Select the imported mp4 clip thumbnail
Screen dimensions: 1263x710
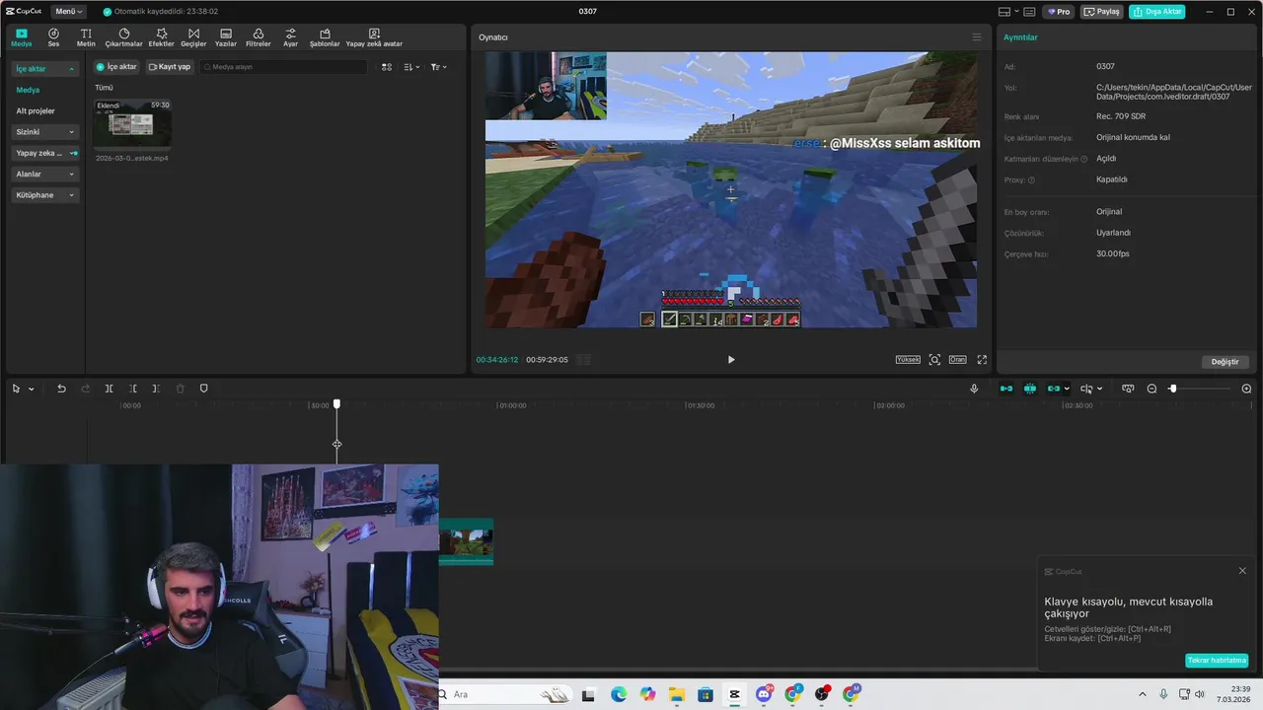132,124
